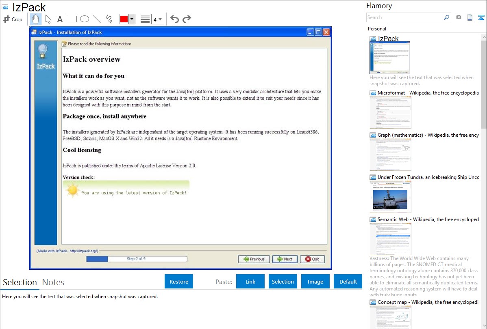Click the sun version check icon
Image resolution: width=487 pixels, height=329 pixels.
coord(73,190)
